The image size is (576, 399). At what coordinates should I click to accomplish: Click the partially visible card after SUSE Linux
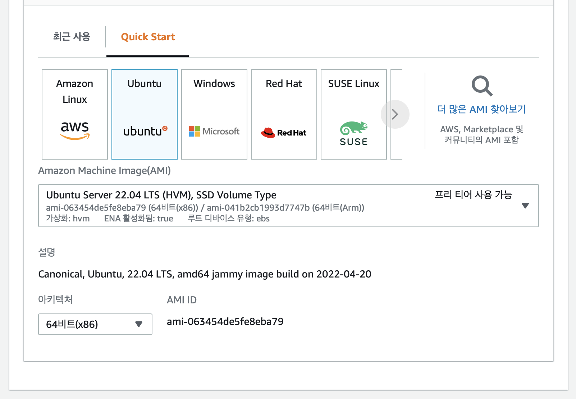click(x=397, y=114)
